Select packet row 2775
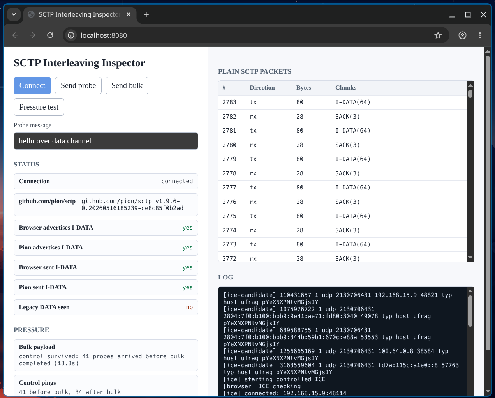The image size is (495, 398). coord(342,216)
